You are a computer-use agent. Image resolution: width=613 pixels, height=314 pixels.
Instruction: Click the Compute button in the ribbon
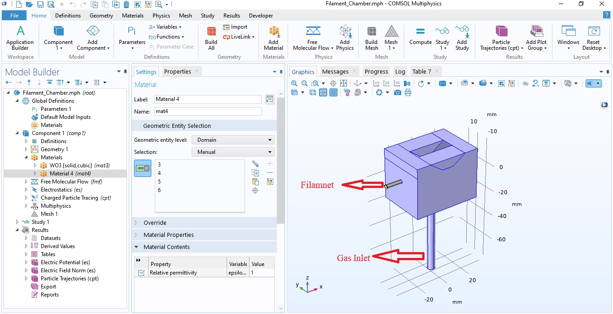[420, 36]
